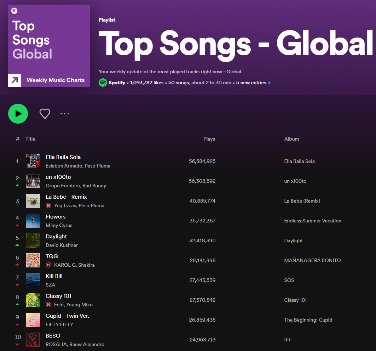Image resolution: width=376 pixels, height=351 pixels.
Task: Click the 5 new entries text
Action: click(x=251, y=83)
